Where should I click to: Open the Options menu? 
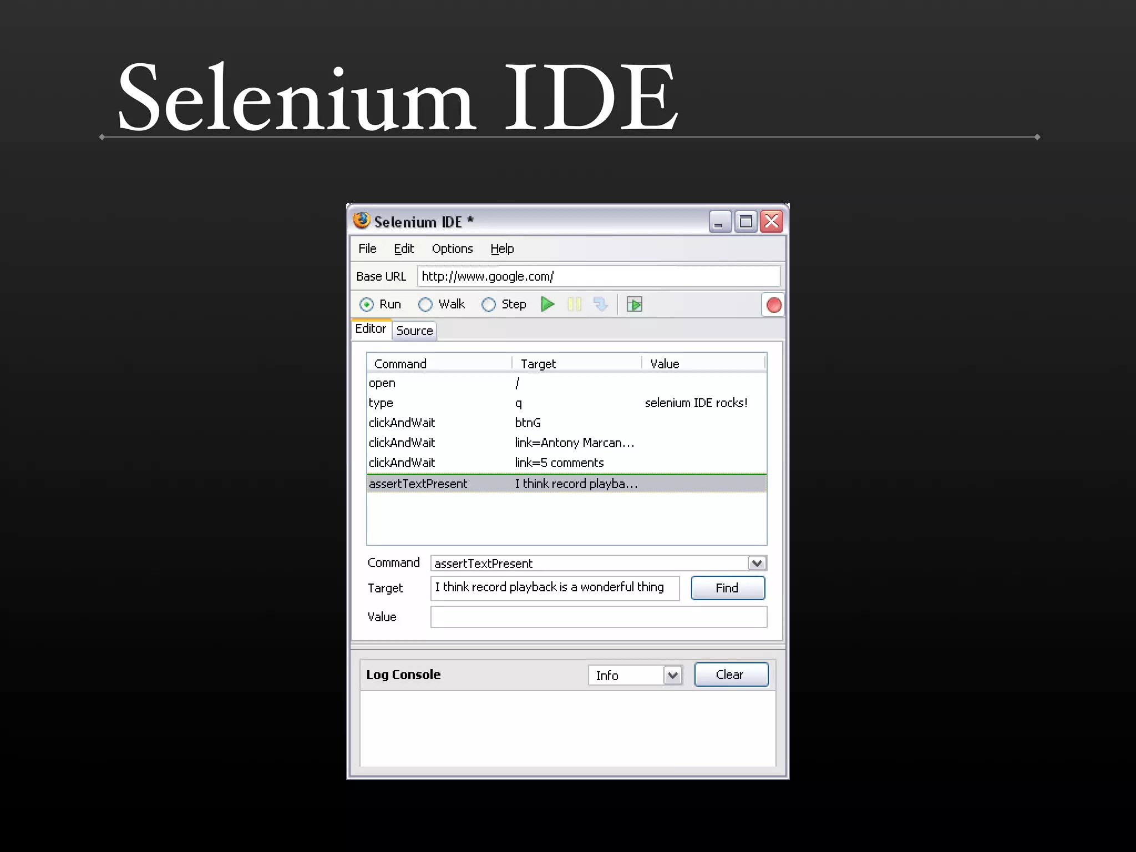(x=452, y=248)
